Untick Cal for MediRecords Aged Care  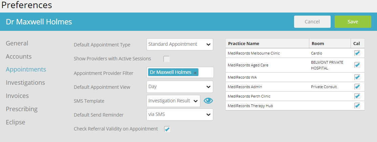click(357, 65)
